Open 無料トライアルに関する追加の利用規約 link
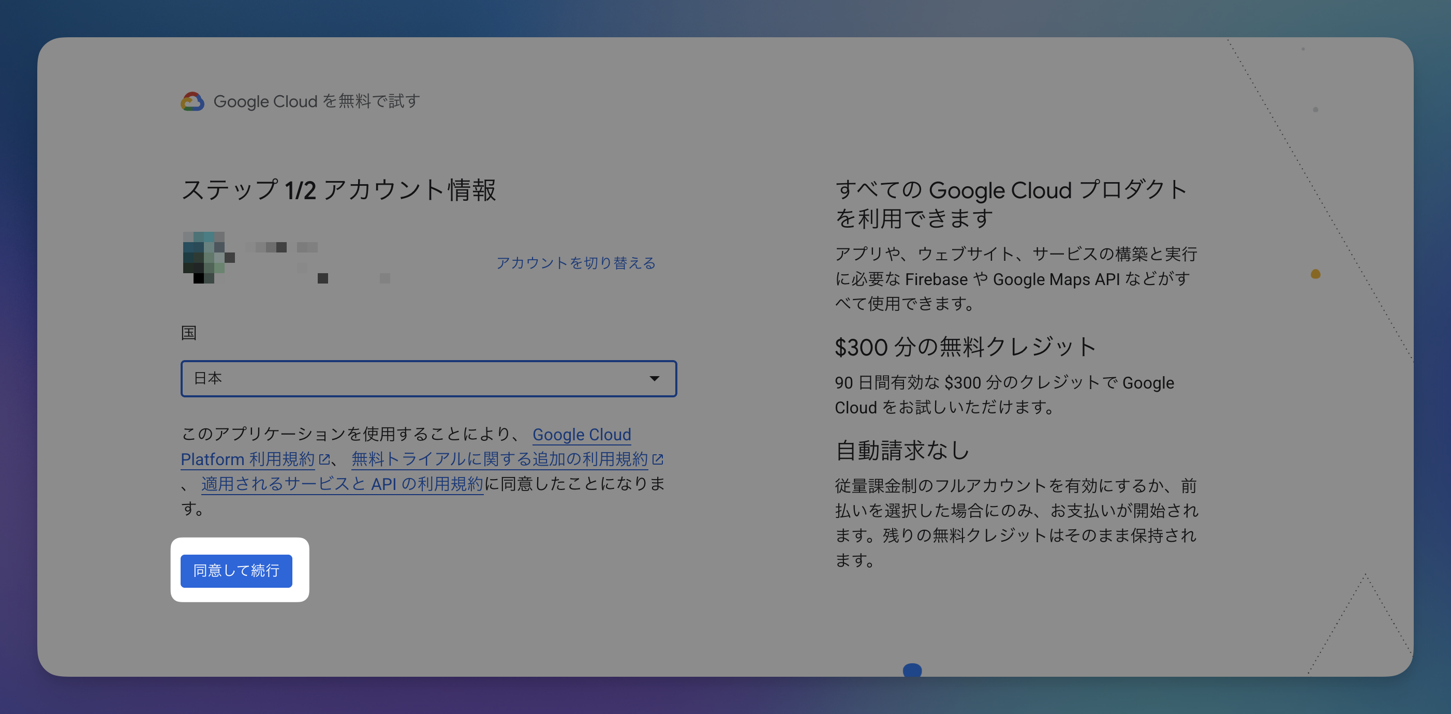The width and height of the screenshot is (1451, 714). pyautogui.click(x=499, y=459)
